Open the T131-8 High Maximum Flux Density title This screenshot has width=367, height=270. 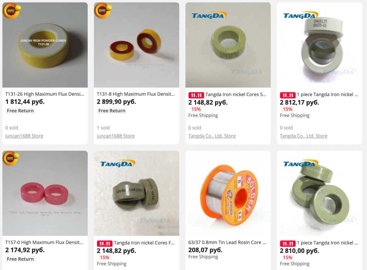(136, 94)
